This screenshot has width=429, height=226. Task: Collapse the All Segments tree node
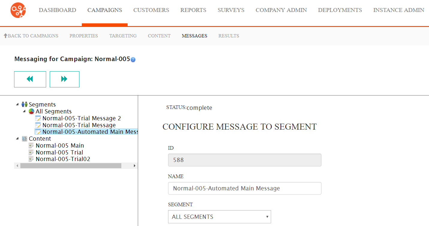click(x=24, y=111)
